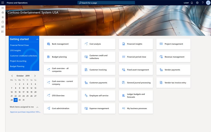Open Cash overview - current company workspace
The width and height of the screenshot is (211, 132).
[61, 83]
